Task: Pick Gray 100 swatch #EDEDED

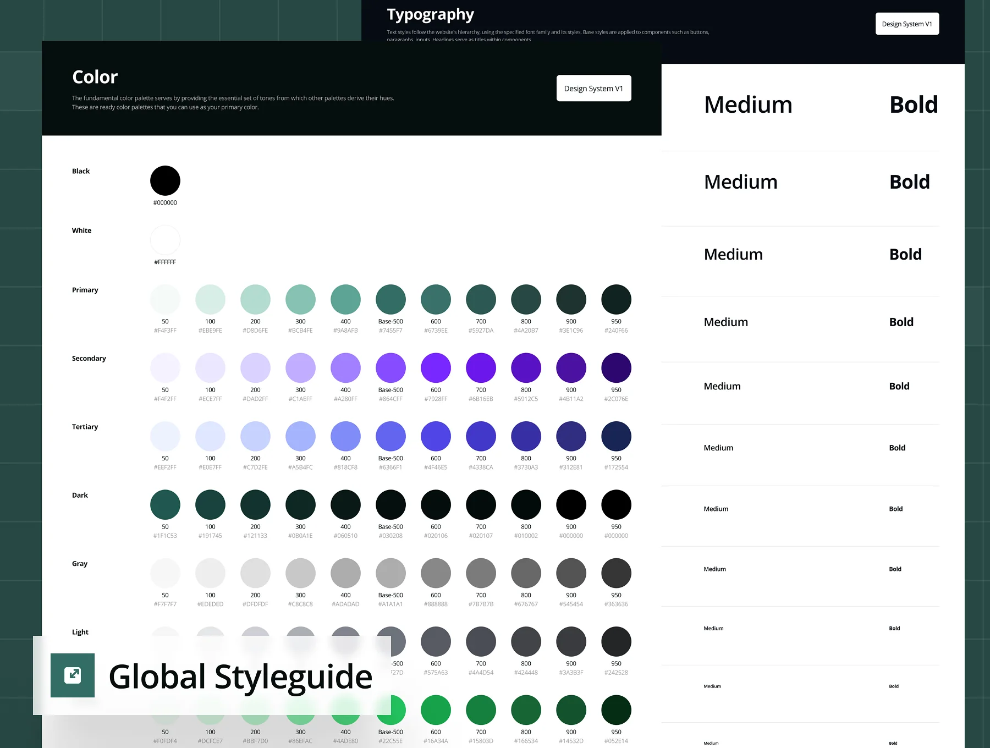Action: click(x=210, y=573)
